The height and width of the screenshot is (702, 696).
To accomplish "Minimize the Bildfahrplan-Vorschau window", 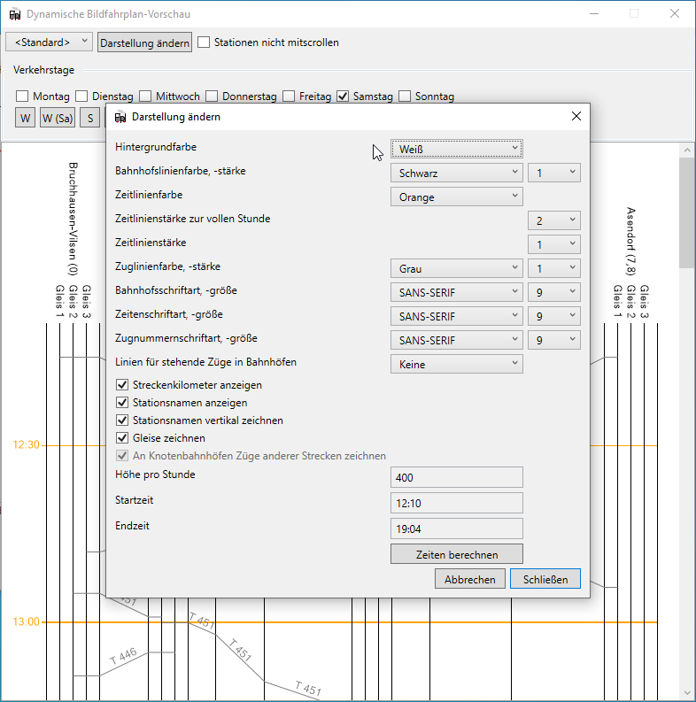I will point(594,13).
